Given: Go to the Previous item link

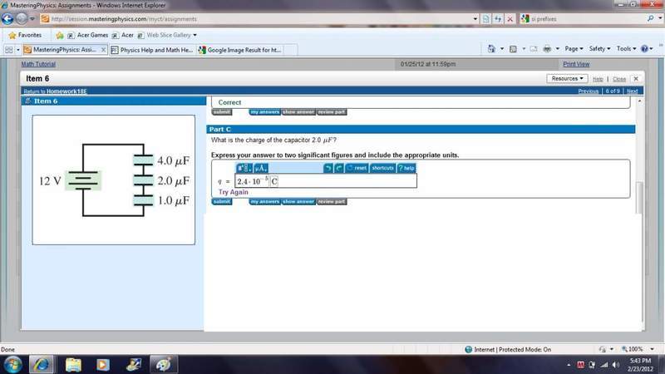Looking at the screenshot, I should [588, 91].
